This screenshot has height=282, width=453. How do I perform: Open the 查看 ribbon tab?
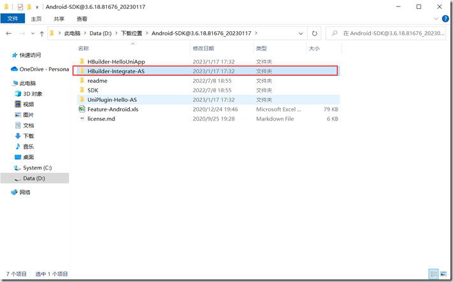pyautogui.click(x=82, y=19)
